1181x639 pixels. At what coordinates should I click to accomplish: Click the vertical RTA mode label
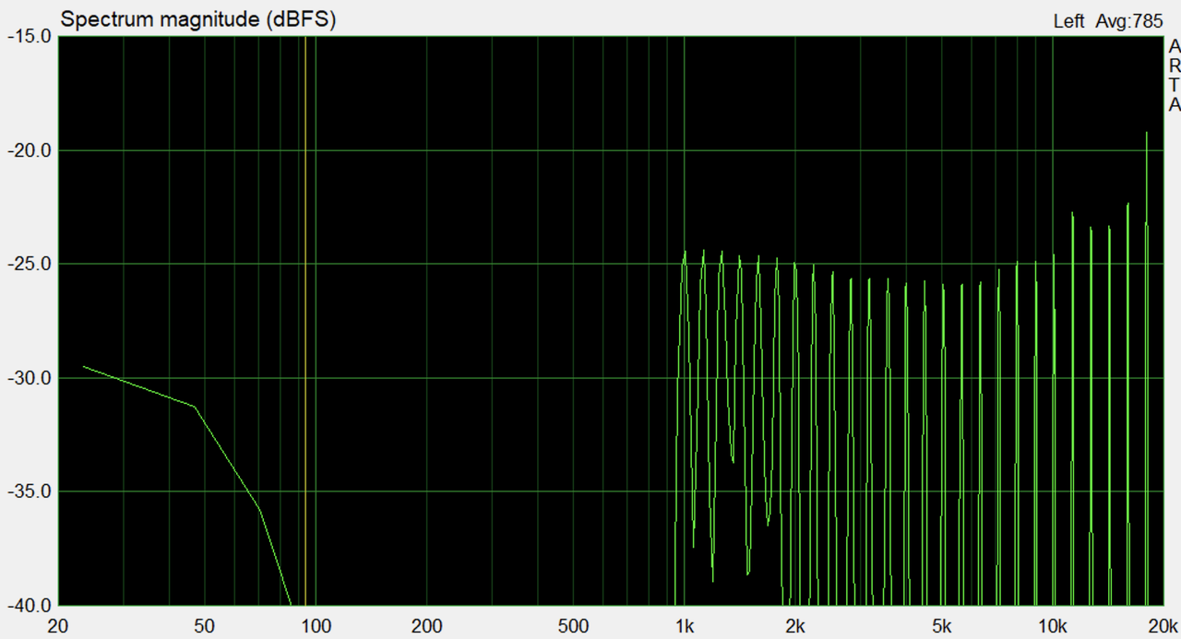coord(1175,76)
